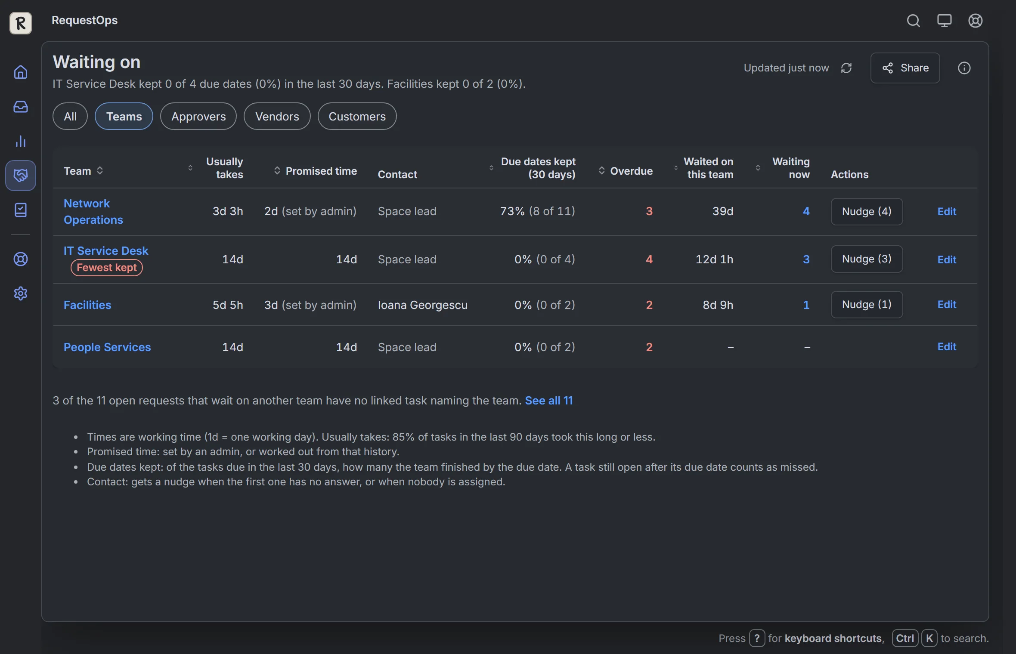Click Nudge (4) for Network Operations
The width and height of the screenshot is (1016, 654).
(x=867, y=211)
